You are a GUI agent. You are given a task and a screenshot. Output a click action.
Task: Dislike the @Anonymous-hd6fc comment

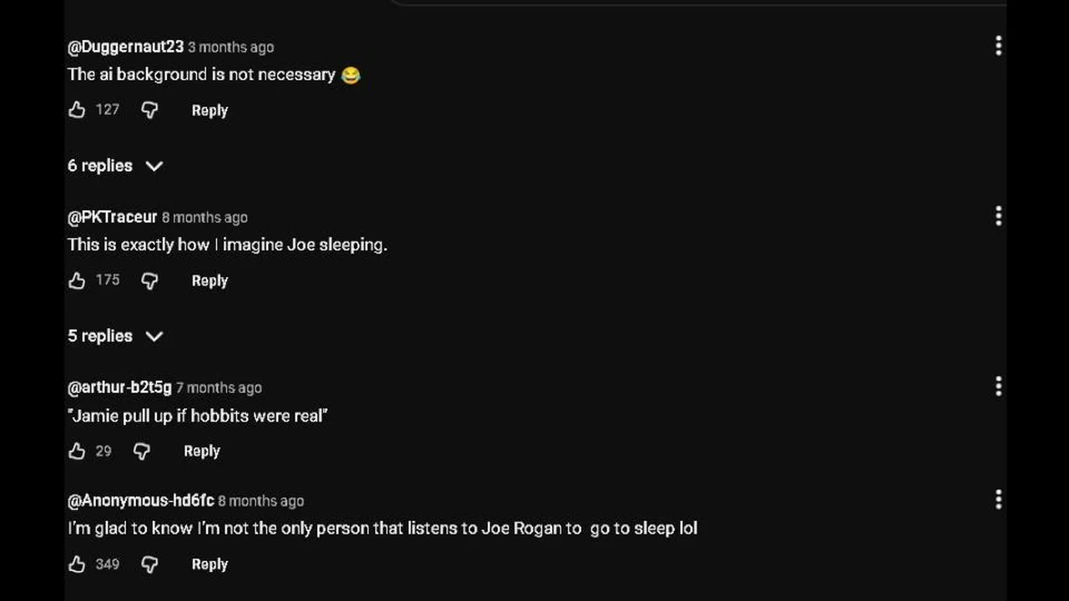(149, 564)
